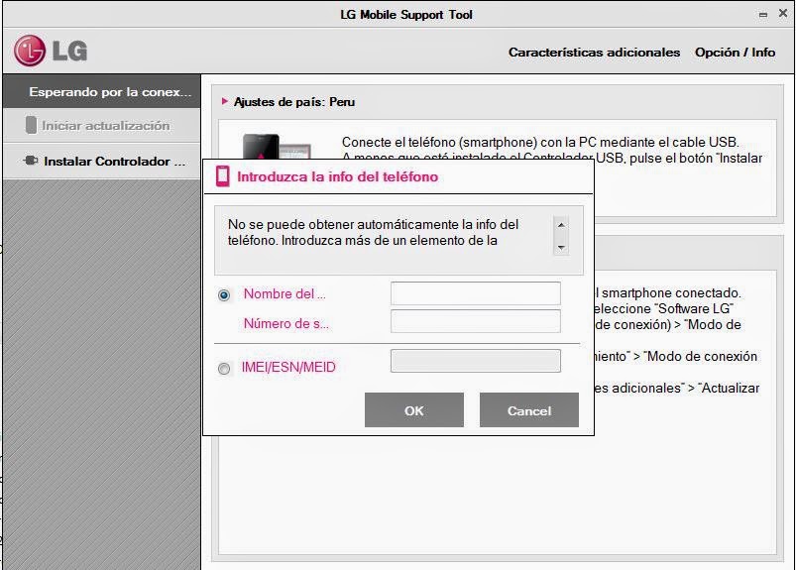The height and width of the screenshot is (570, 796).
Task: Focus the Número de s... input field
Action: pyautogui.click(x=476, y=321)
